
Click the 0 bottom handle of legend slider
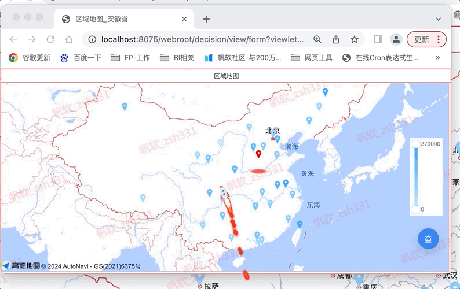416,209
